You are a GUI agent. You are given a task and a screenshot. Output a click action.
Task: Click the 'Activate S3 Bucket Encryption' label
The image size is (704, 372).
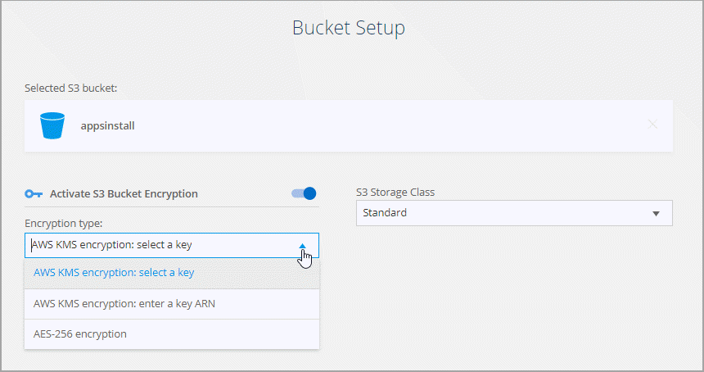124,194
